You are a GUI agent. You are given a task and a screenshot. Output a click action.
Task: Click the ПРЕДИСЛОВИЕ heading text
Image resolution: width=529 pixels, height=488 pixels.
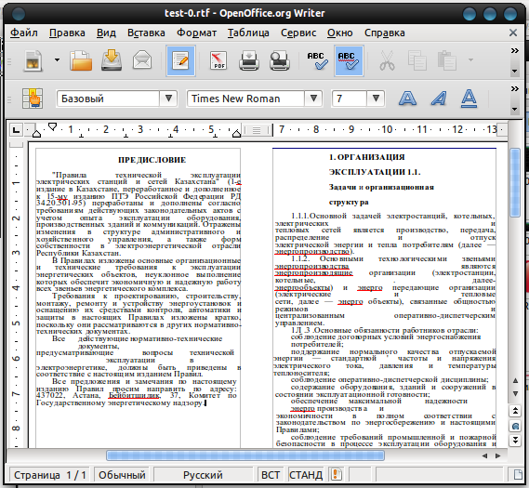click(152, 160)
